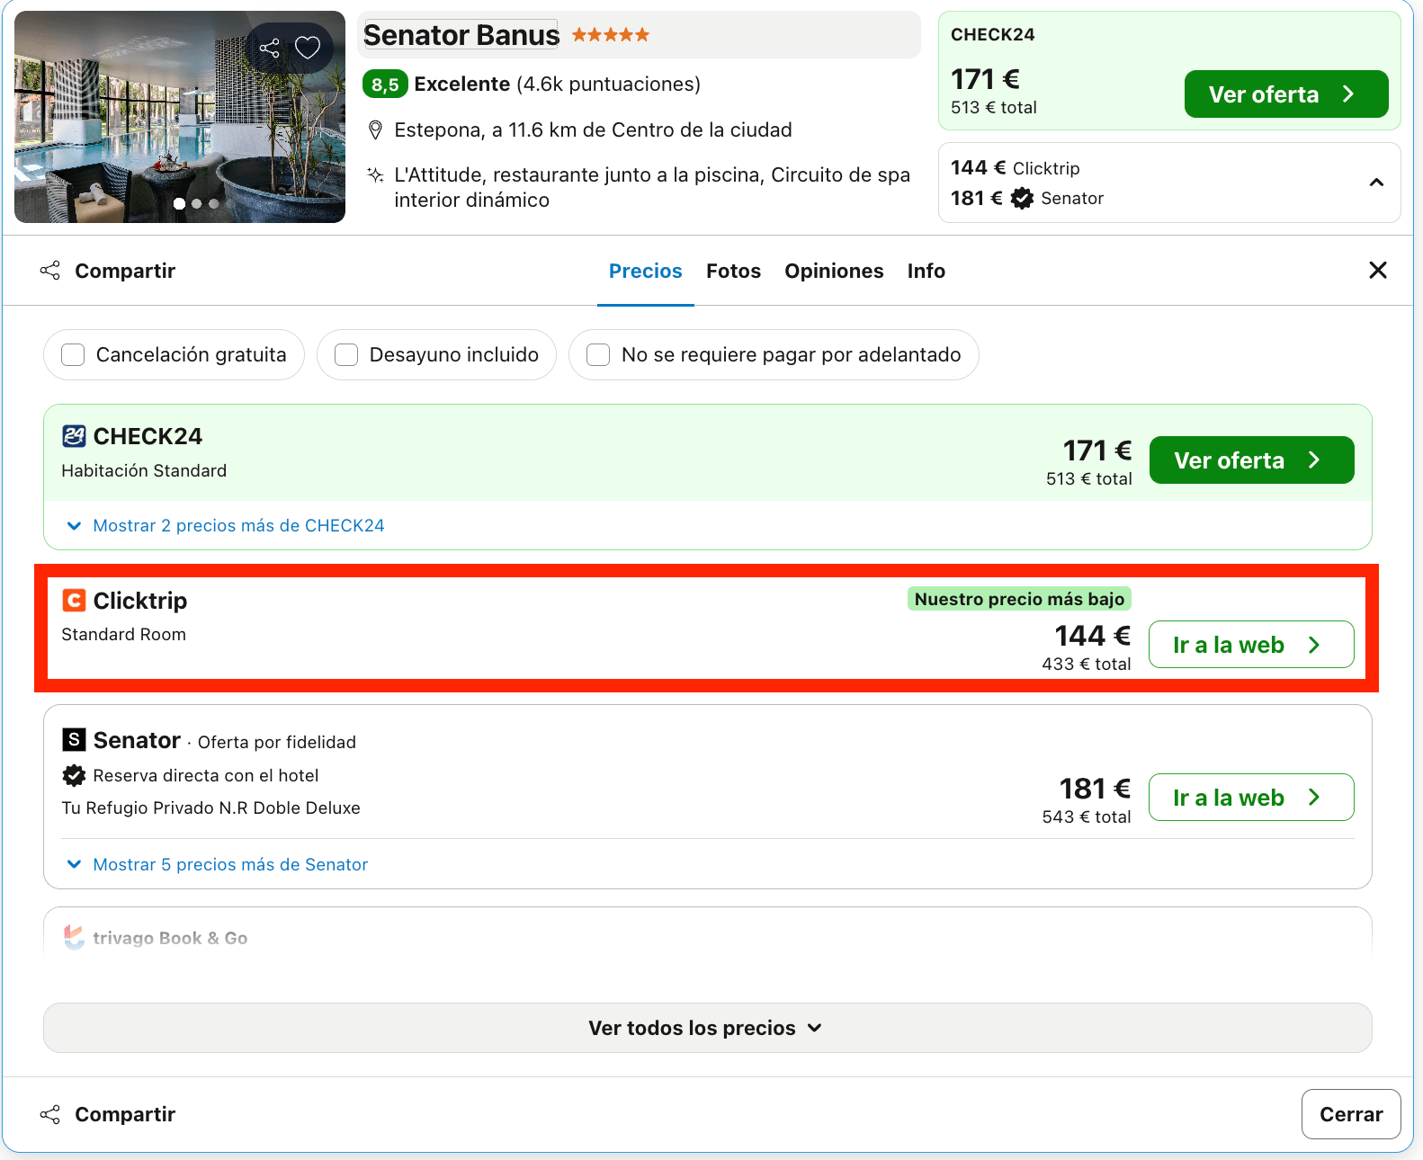This screenshot has width=1423, height=1160.
Task: Click Excelente (4.6k puntuaciones) rating text
Action: pos(558,85)
